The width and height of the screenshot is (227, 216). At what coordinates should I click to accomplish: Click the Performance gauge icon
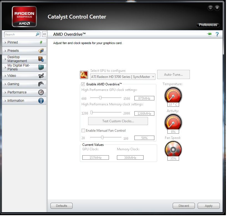(x=41, y=92)
